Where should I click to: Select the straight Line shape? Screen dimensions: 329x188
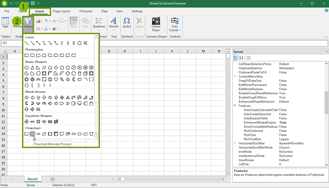pos(26,43)
